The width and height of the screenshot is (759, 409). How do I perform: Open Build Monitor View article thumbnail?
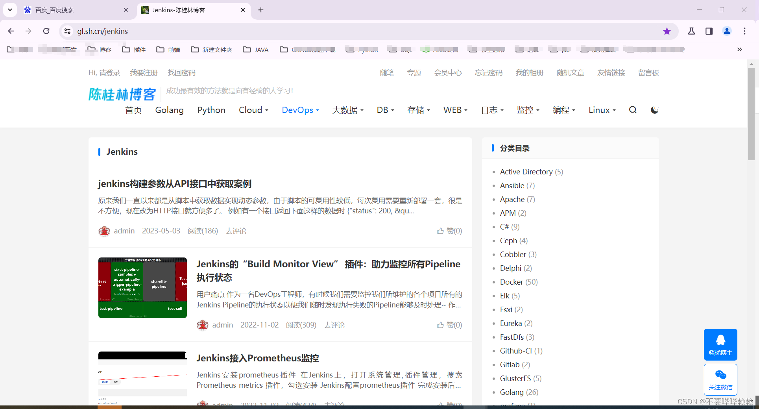tap(142, 288)
